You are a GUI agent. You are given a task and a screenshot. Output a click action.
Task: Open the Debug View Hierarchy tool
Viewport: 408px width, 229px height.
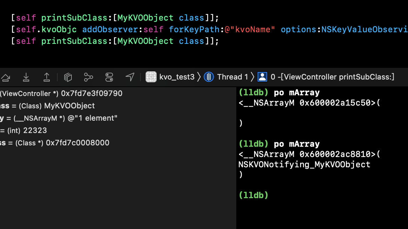click(x=68, y=77)
